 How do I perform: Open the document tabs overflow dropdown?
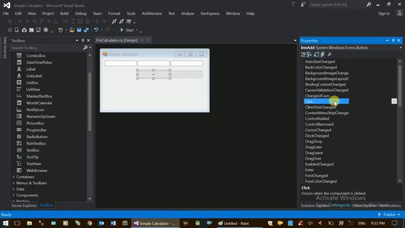click(295, 41)
